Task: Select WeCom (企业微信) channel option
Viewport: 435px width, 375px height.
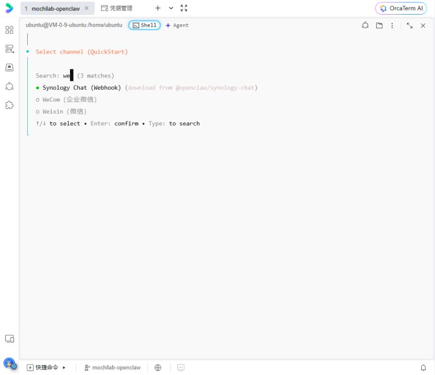Action: pos(66,100)
